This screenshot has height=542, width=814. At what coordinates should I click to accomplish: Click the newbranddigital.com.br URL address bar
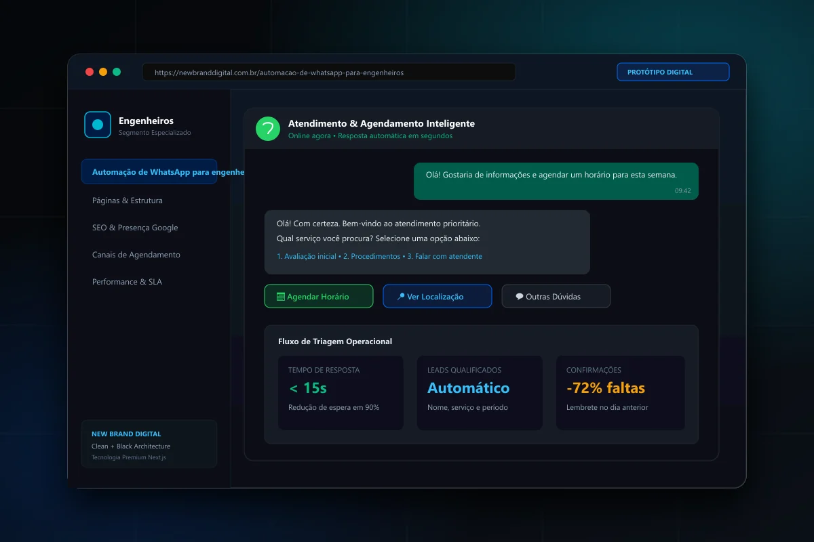coord(329,72)
